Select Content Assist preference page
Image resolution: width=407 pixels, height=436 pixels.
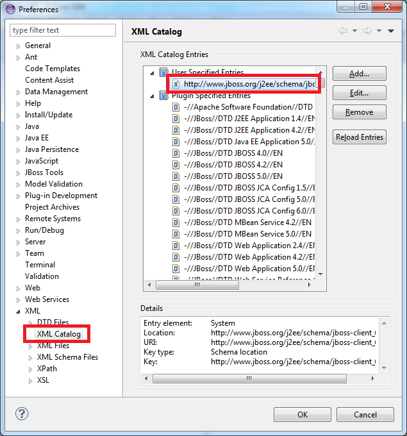[49, 80]
